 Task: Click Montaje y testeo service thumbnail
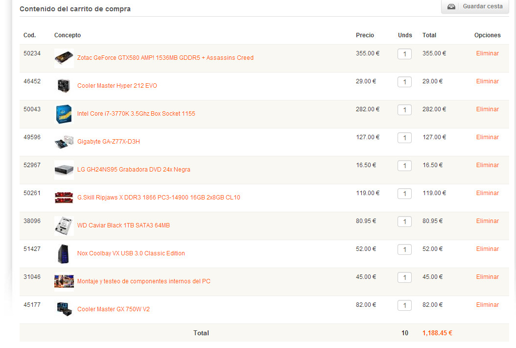(x=64, y=282)
